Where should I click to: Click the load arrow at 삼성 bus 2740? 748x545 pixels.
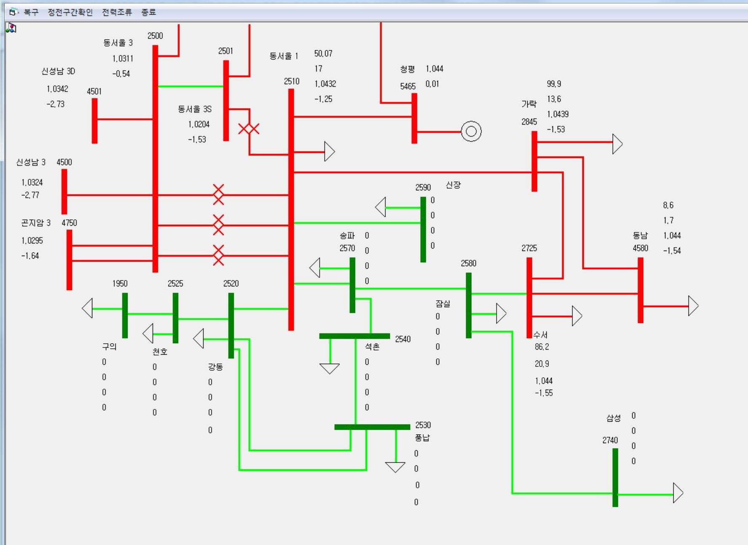678,493
